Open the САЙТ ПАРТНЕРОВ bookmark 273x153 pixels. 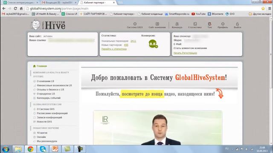click(93, 14)
